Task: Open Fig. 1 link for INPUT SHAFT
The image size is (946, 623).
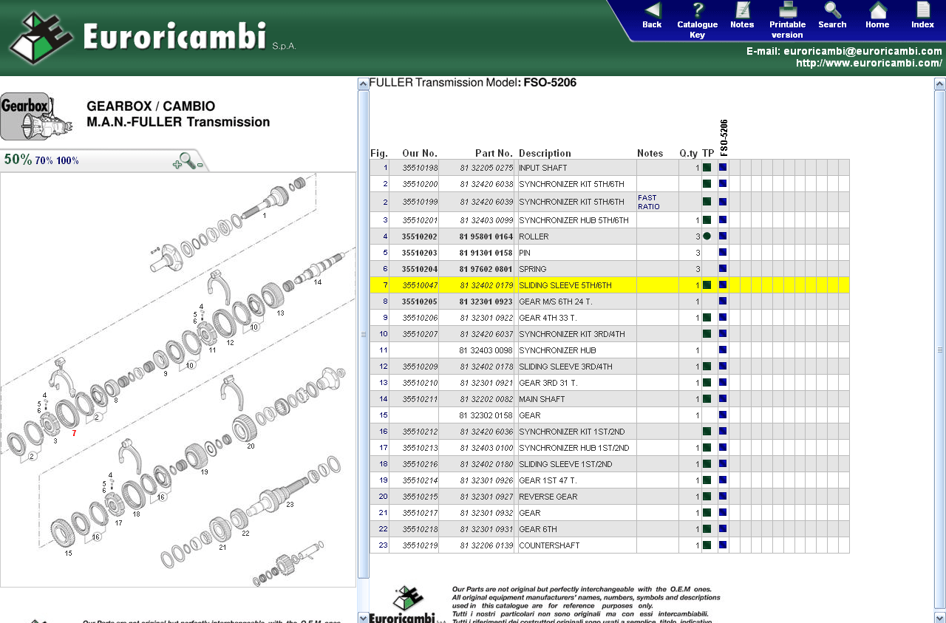Action: [x=385, y=168]
